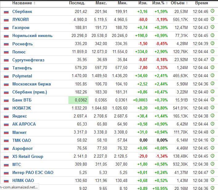218x190 pixels.
Task: Click the Макс. column header
Action: (101, 3)
